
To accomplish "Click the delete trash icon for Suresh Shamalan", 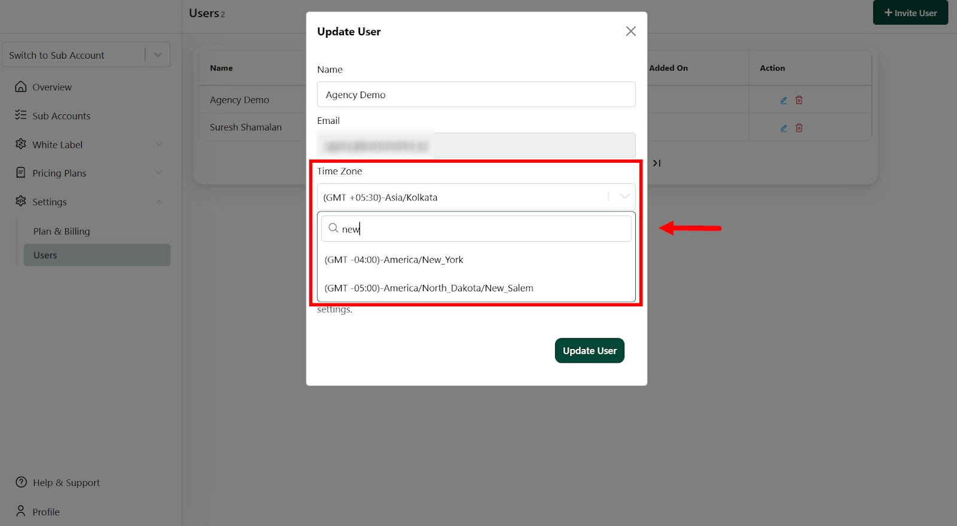I will point(799,128).
